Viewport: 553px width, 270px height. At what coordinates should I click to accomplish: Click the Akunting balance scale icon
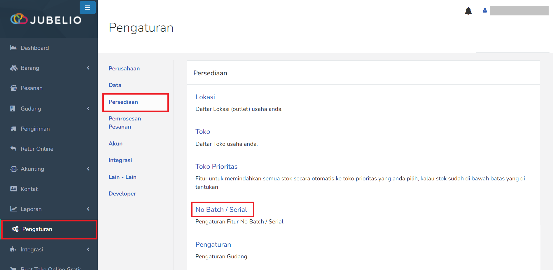[14, 169]
